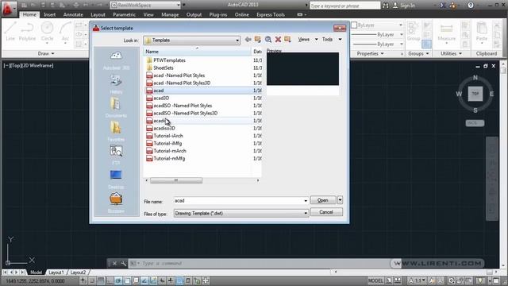Toggle Snap Mode in status bar

92,280
